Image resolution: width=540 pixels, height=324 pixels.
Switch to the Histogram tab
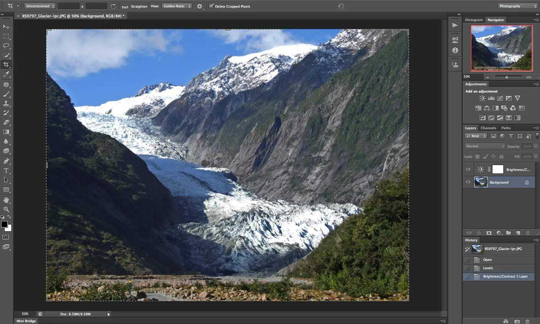474,20
